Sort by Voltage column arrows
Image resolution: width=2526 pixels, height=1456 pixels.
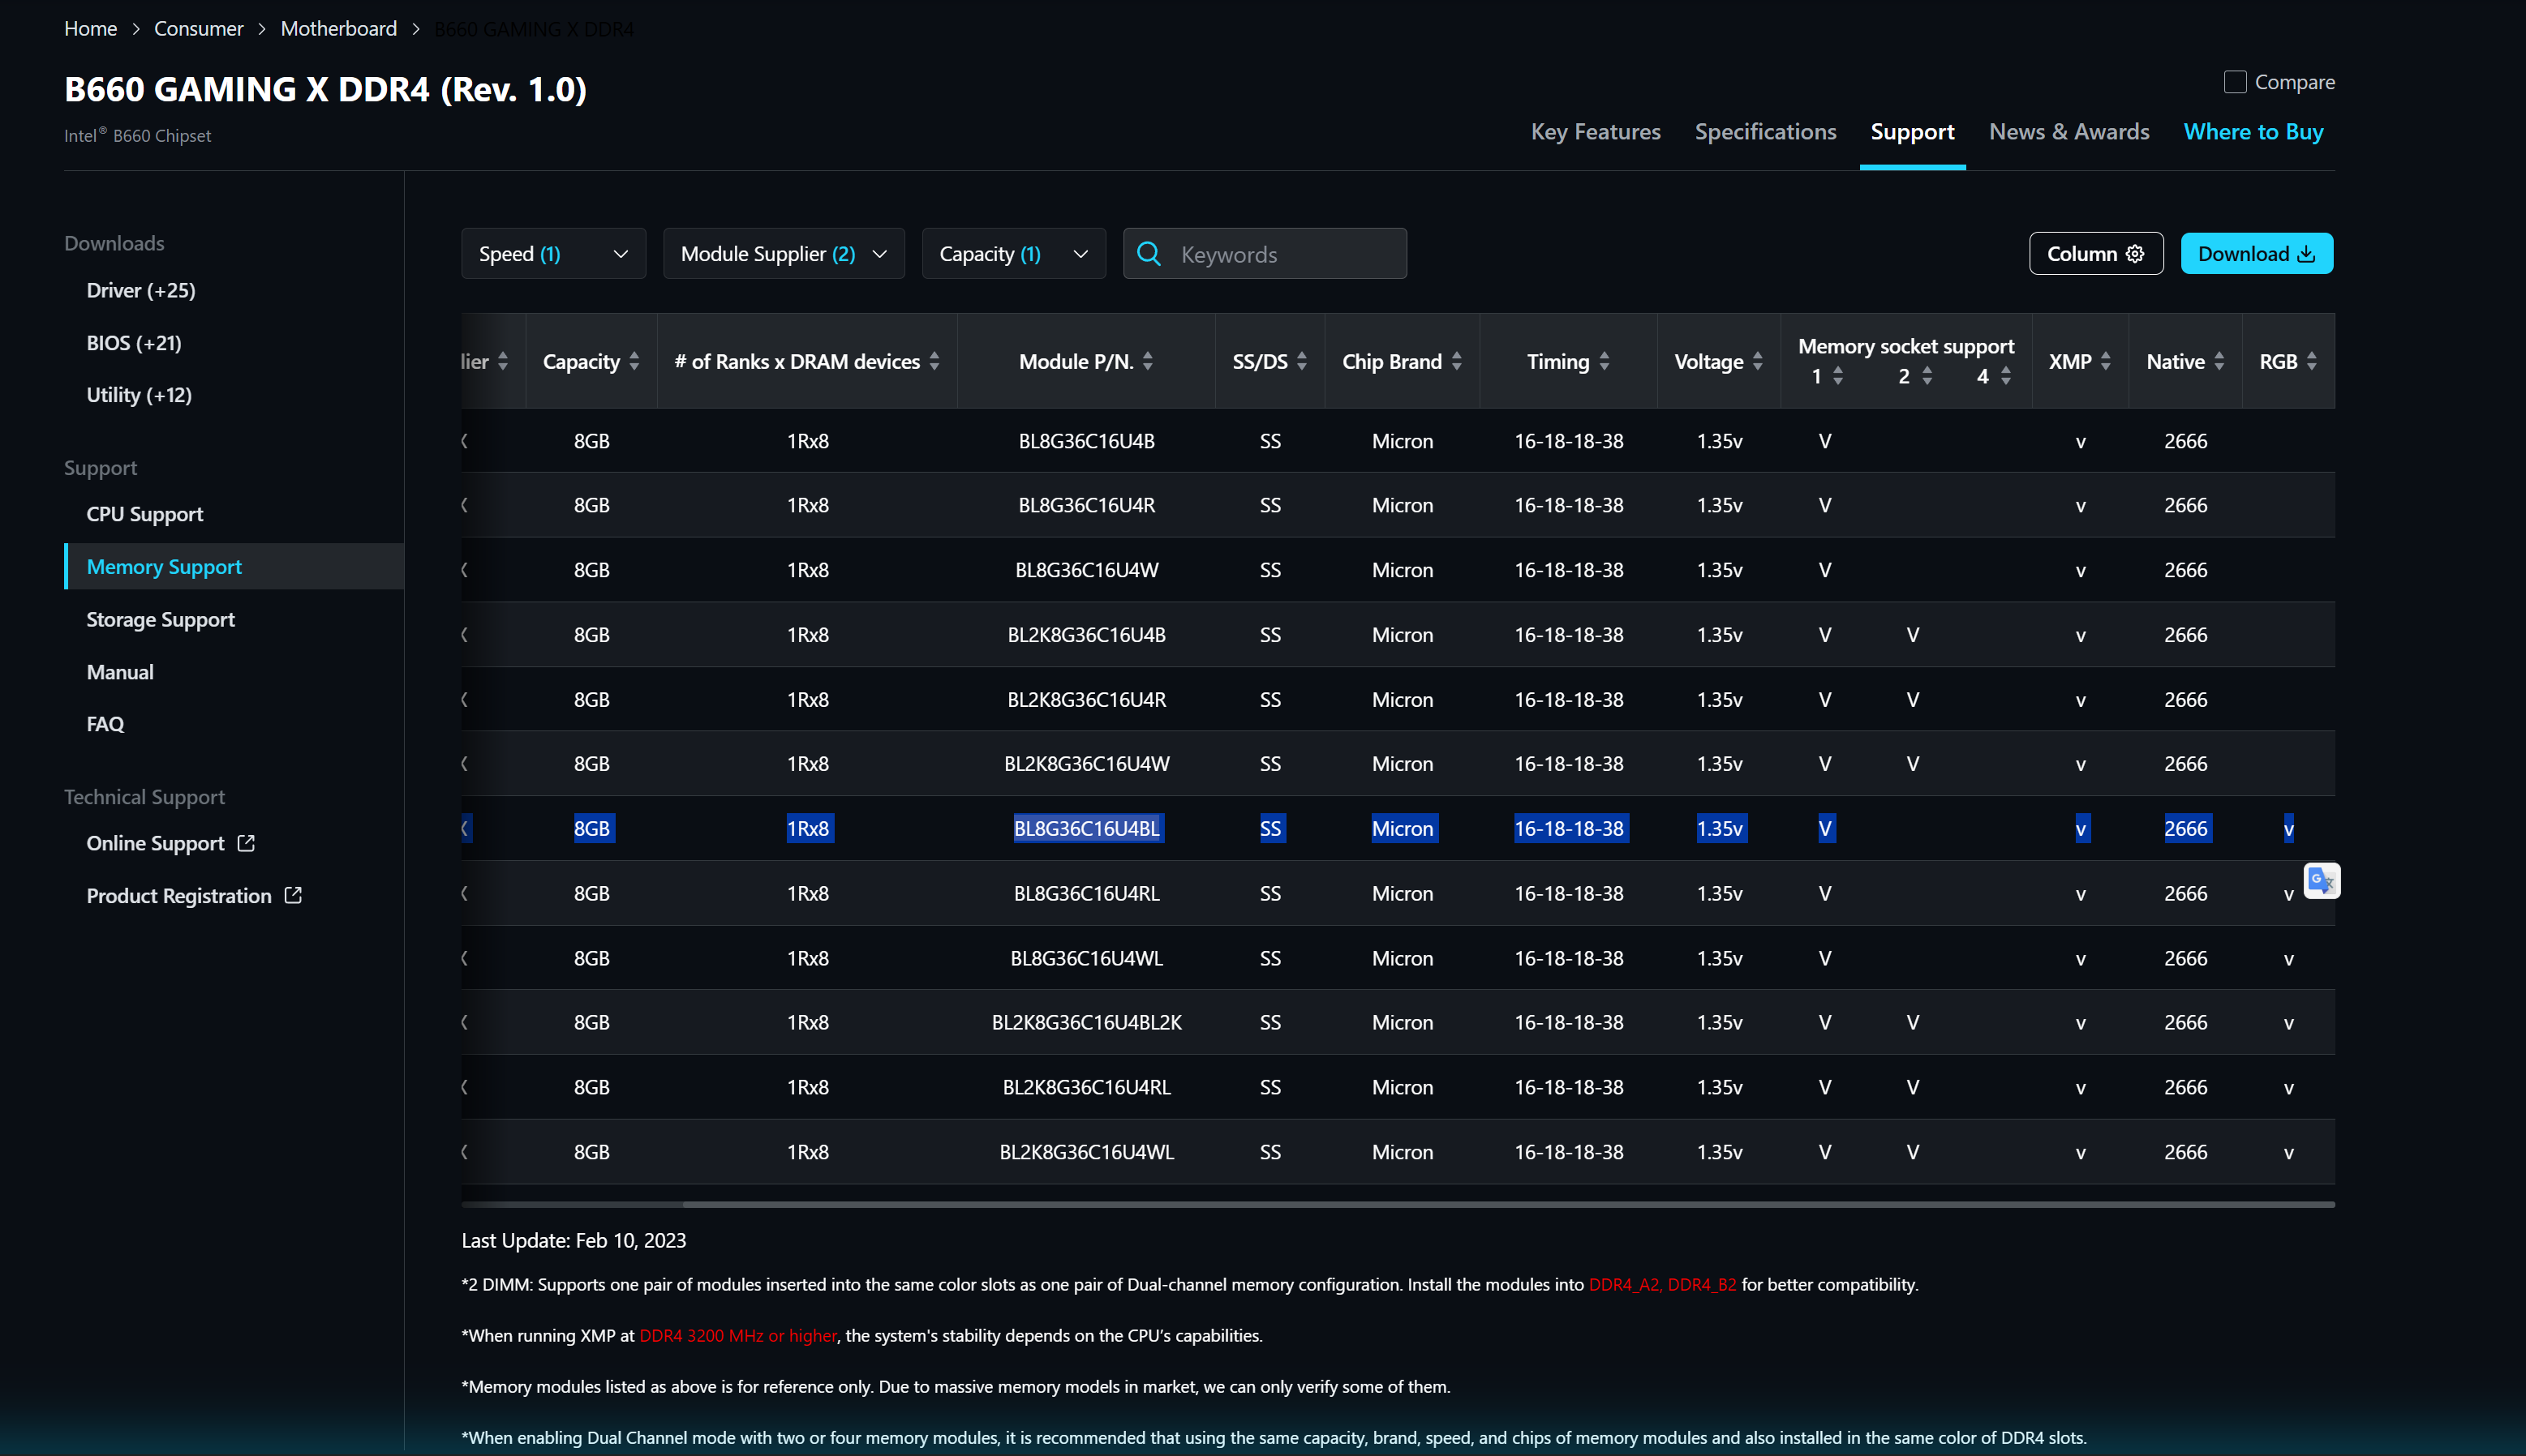click(x=1758, y=362)
